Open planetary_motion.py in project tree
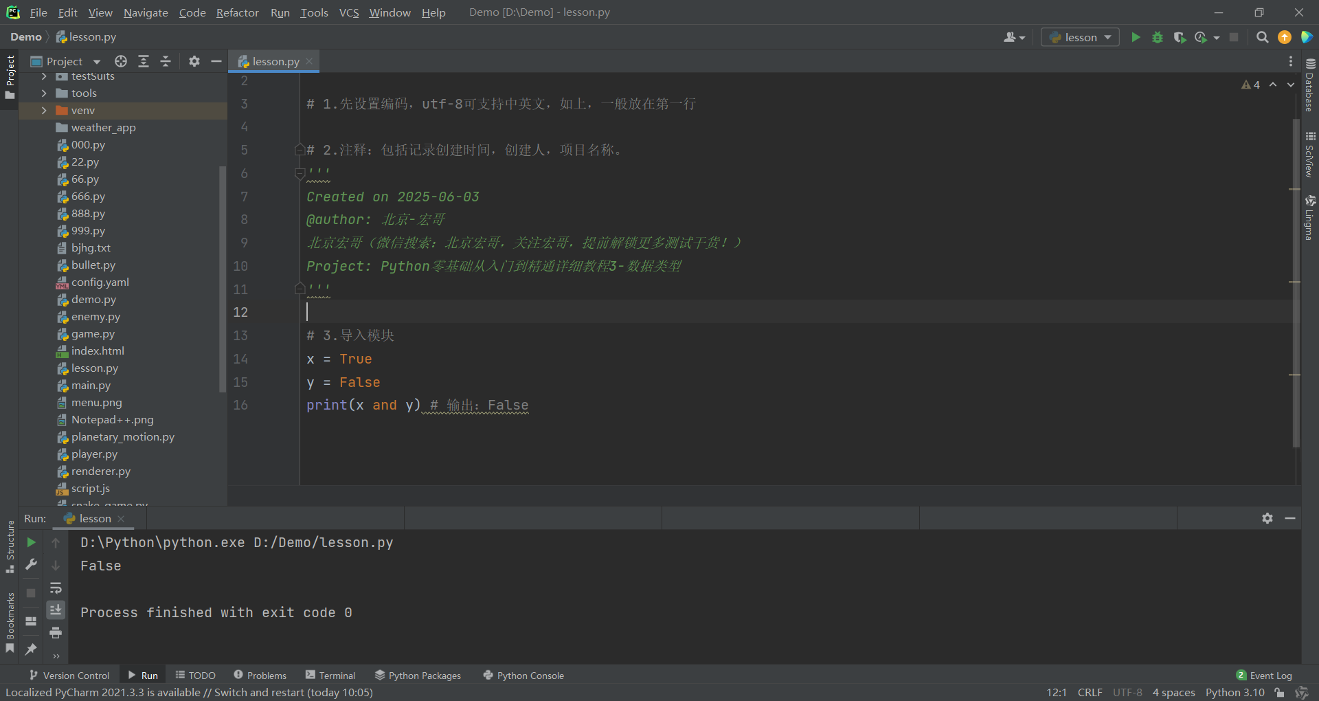The image size is (1319, 701). point(122,436)
